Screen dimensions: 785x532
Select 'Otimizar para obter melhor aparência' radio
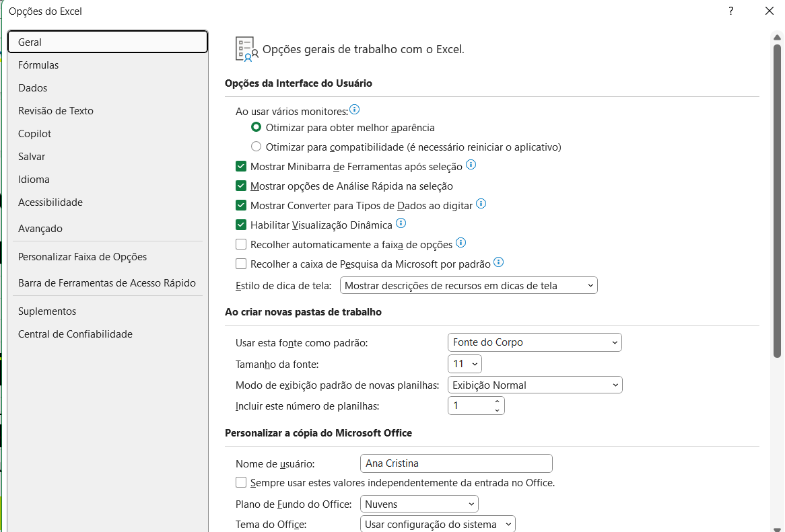tap(256, 127)
